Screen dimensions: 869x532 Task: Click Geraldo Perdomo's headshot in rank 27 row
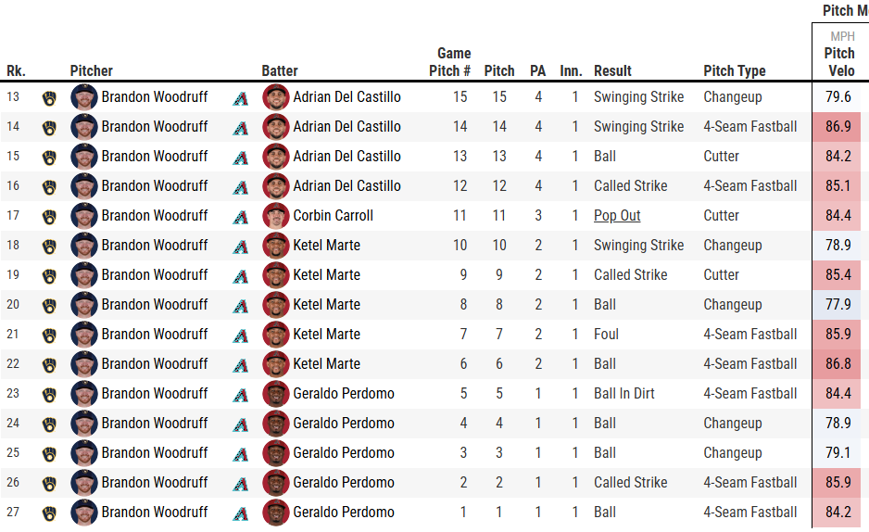pyautogui.click(x=276, y=513)
